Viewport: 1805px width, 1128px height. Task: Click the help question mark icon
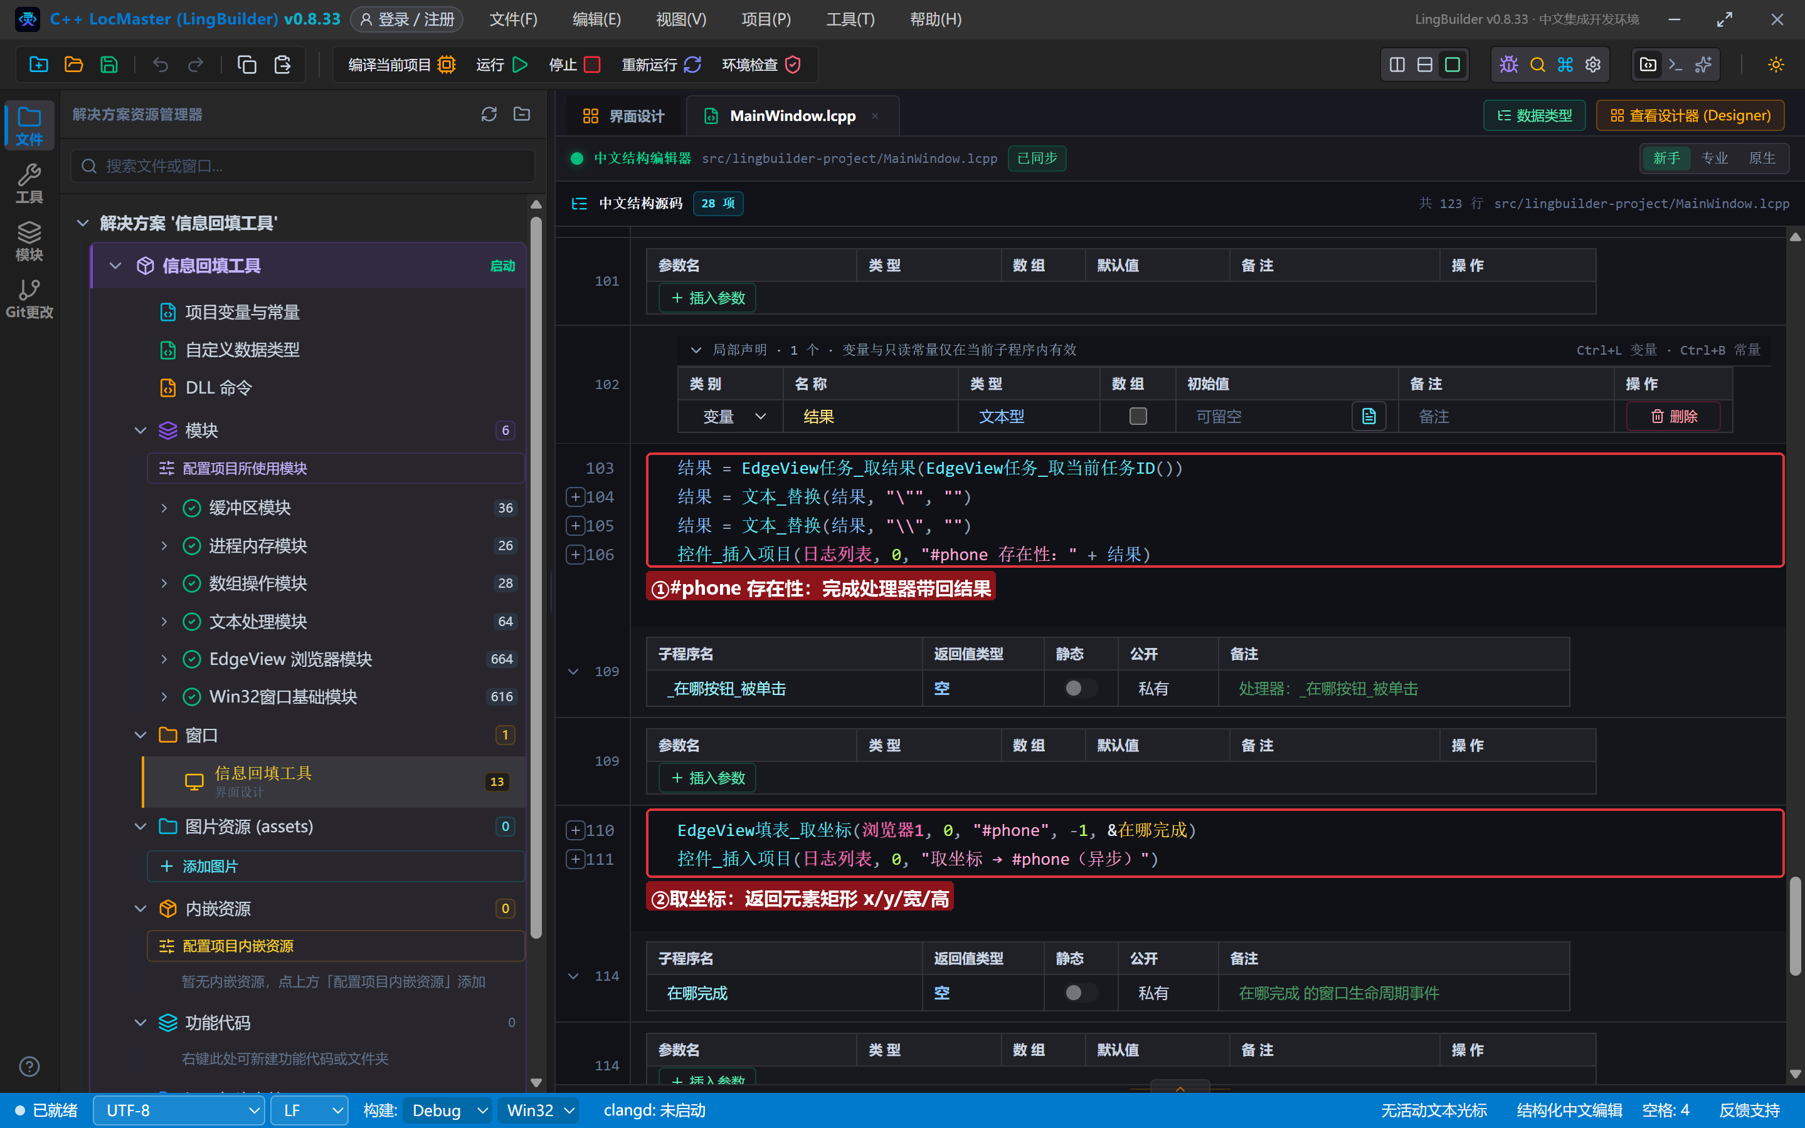click(x=29, y=1066)
